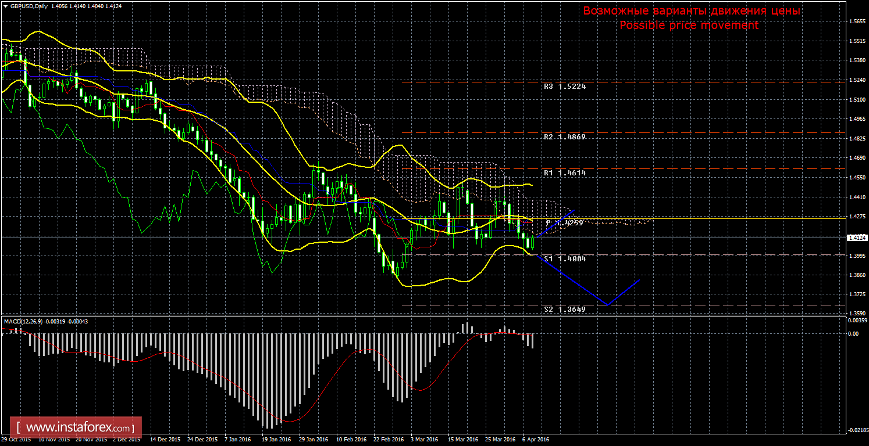Click the triangle arrow beside GBPUSD,Daily title

[5, 5]
